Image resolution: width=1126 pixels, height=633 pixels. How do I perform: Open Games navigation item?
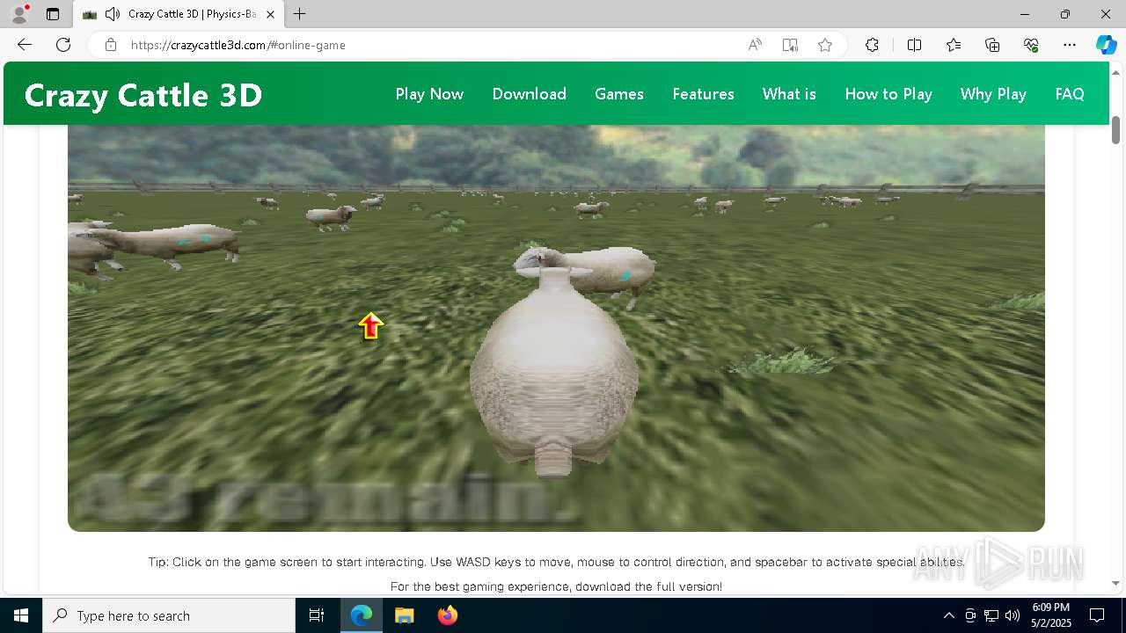tap(619, 94)
